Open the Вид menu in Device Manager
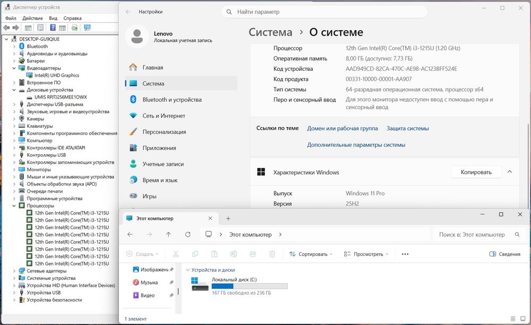This screenshot has width=531, height=325. point(53,18)
